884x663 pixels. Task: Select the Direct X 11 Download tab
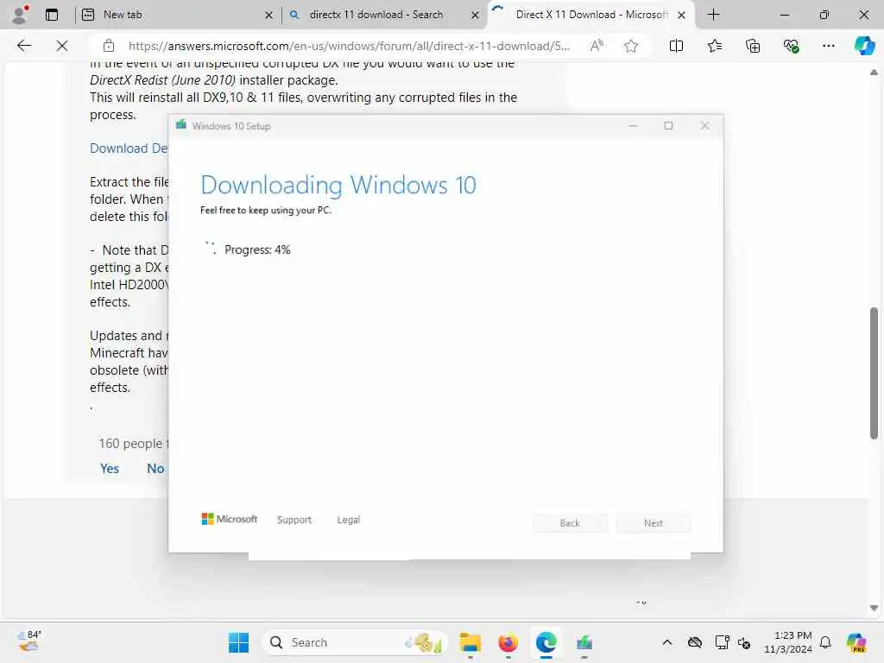591,15
